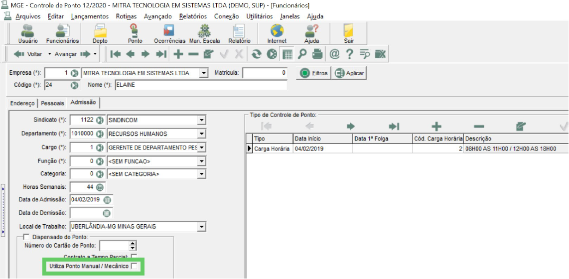
Task: Enable Utiliza Ponto Manual / Mecânico checkbox
Action: coord(134,267)
